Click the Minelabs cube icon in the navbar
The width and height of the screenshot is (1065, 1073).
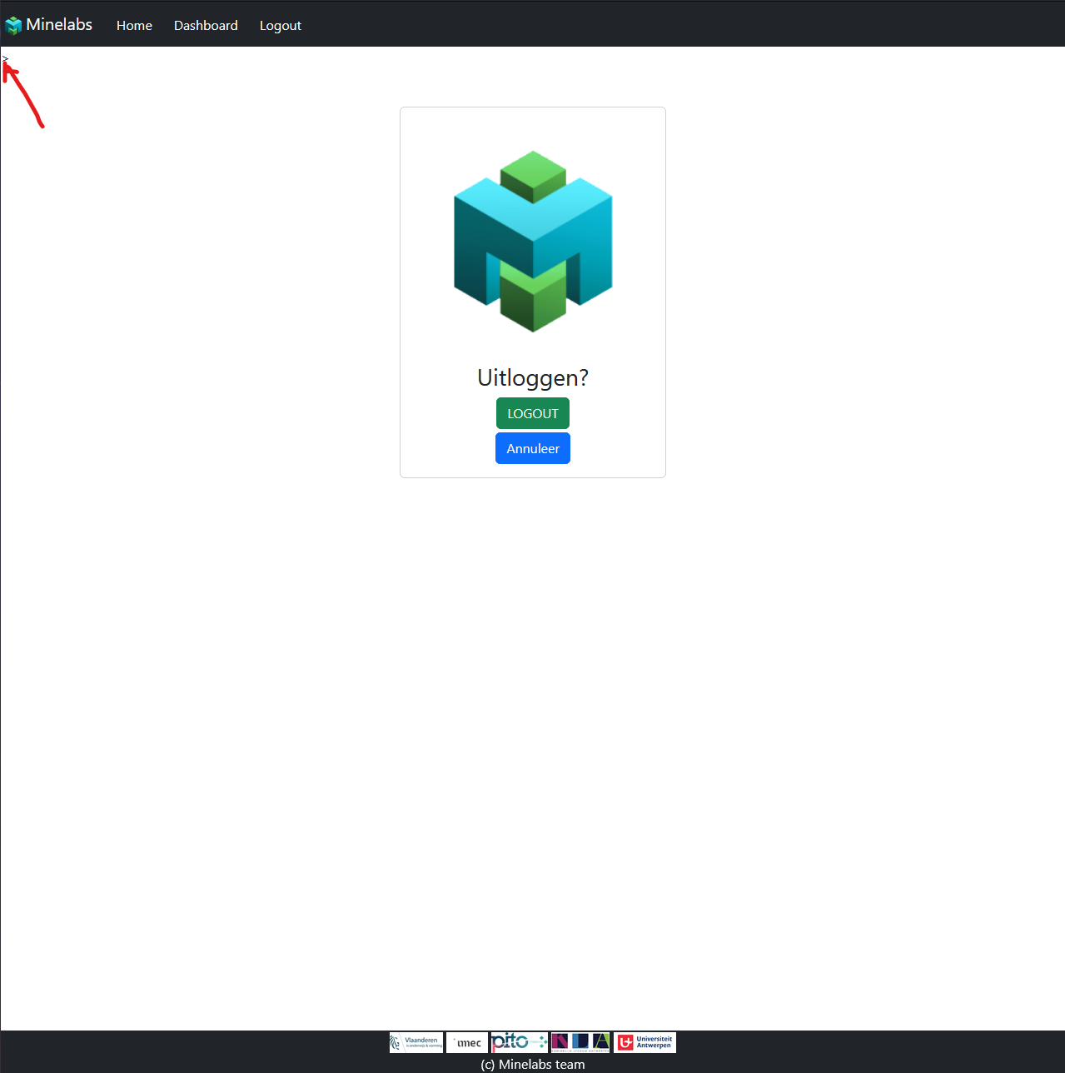pyautogui.click(x=14, y=24)
